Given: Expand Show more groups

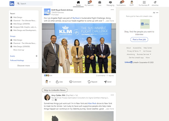Looking at the screenshot, I should pyautogui.click(x=19, y=50).
